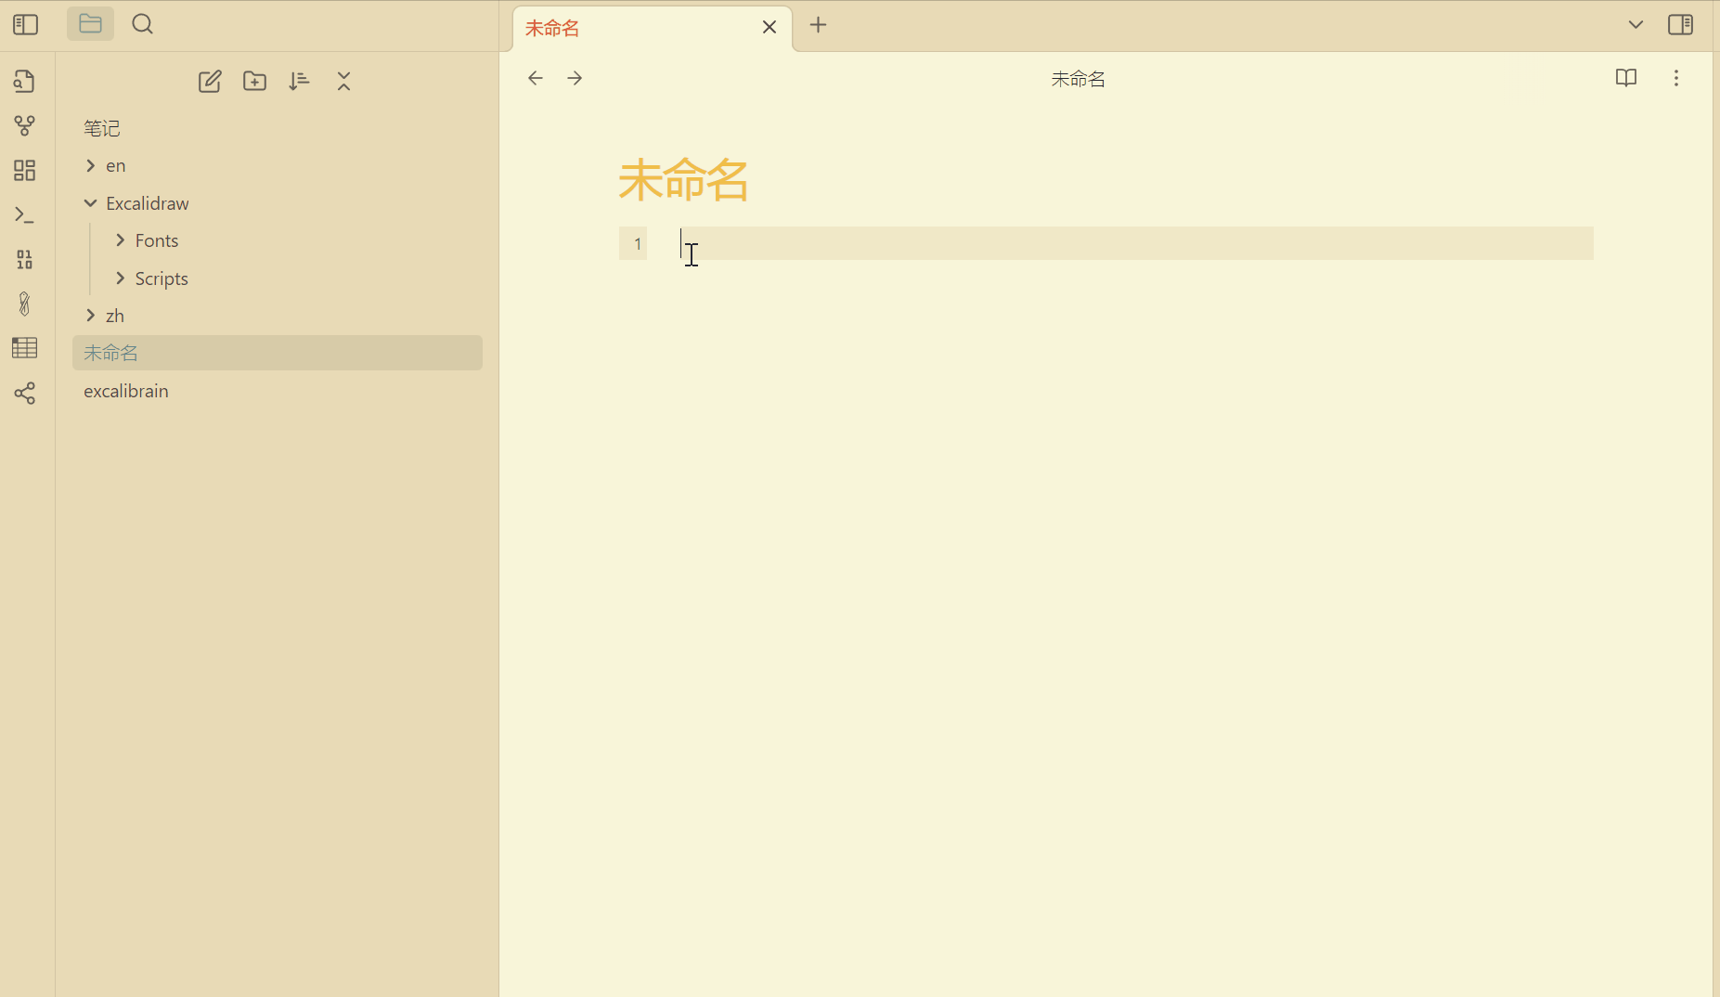Open the quick switcher icon in ribbon

point(25,82)
